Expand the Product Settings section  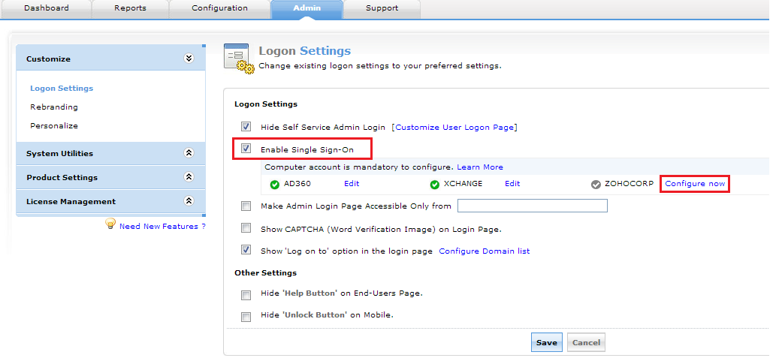[189, 177]
